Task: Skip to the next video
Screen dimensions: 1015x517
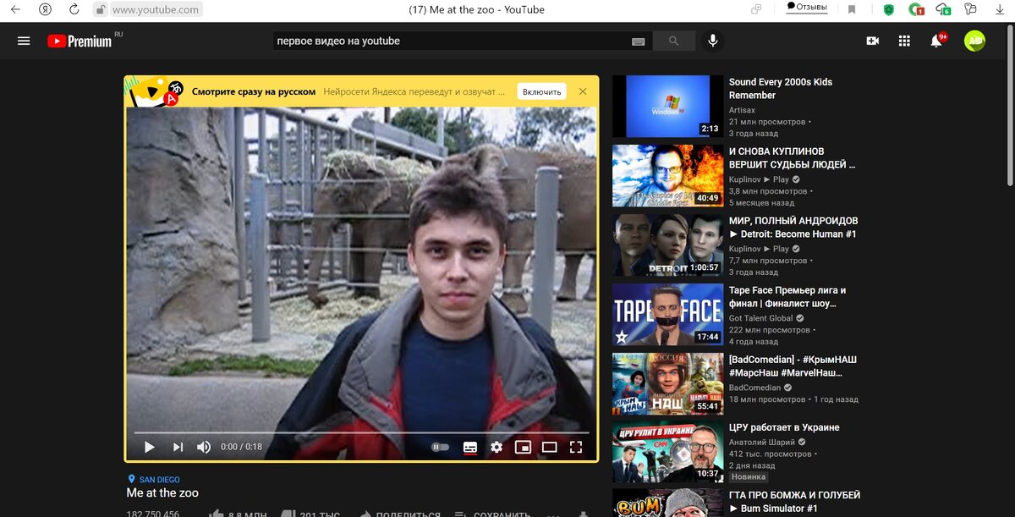Action: pyautogui.click(x=178, y=447)
